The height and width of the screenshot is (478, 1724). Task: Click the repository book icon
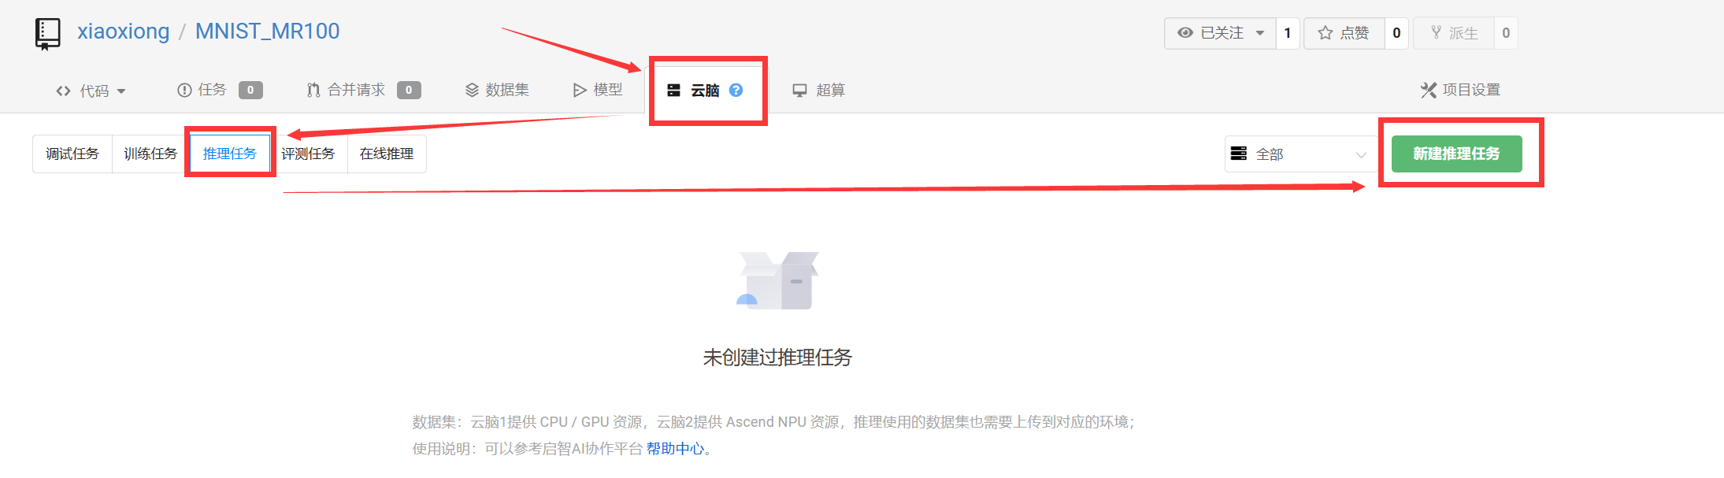point(48,34)
